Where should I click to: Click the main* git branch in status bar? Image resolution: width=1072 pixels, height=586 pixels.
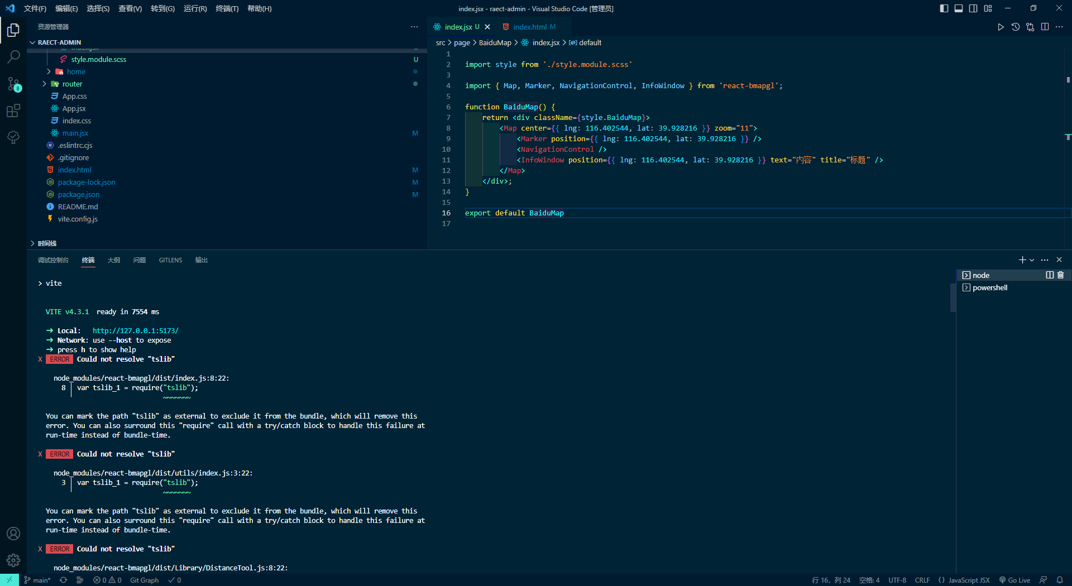pyautogui.click(x=37, y=580)
